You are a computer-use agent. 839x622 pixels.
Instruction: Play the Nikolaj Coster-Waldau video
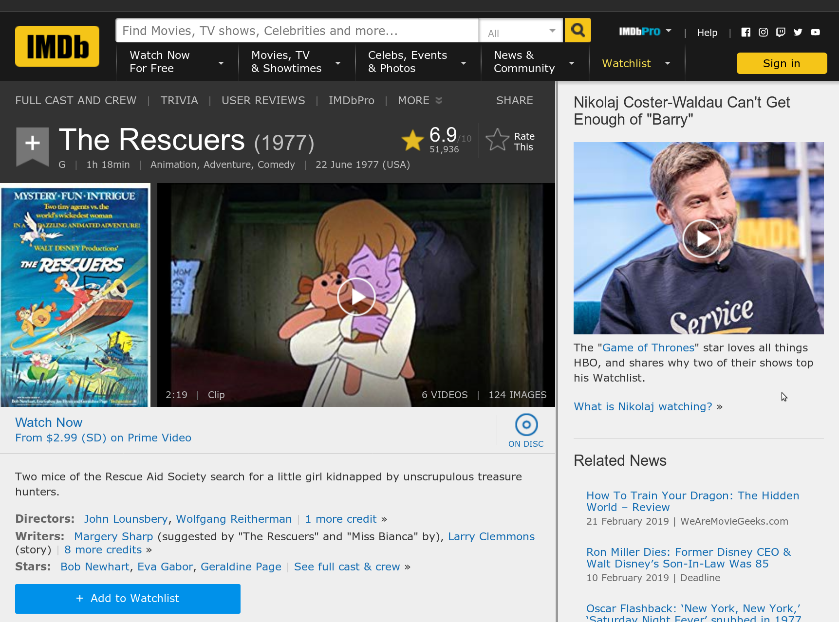[701, 238]
